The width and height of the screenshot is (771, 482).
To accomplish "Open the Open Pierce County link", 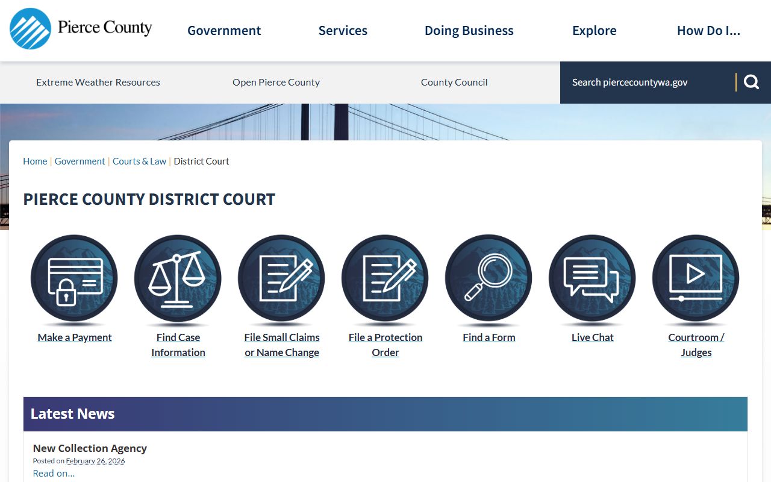I will click(276, 82).
